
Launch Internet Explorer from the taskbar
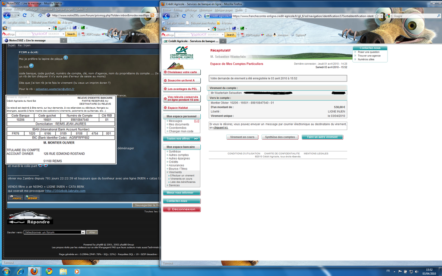tap(20, 271)
